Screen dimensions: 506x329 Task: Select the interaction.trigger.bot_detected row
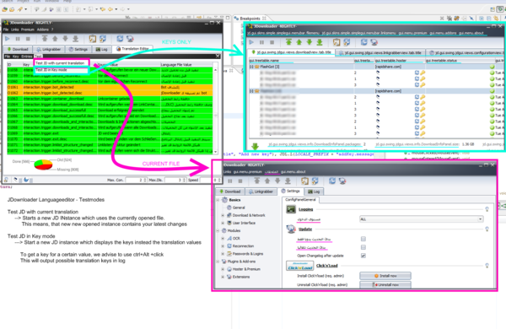pos(110,87)
